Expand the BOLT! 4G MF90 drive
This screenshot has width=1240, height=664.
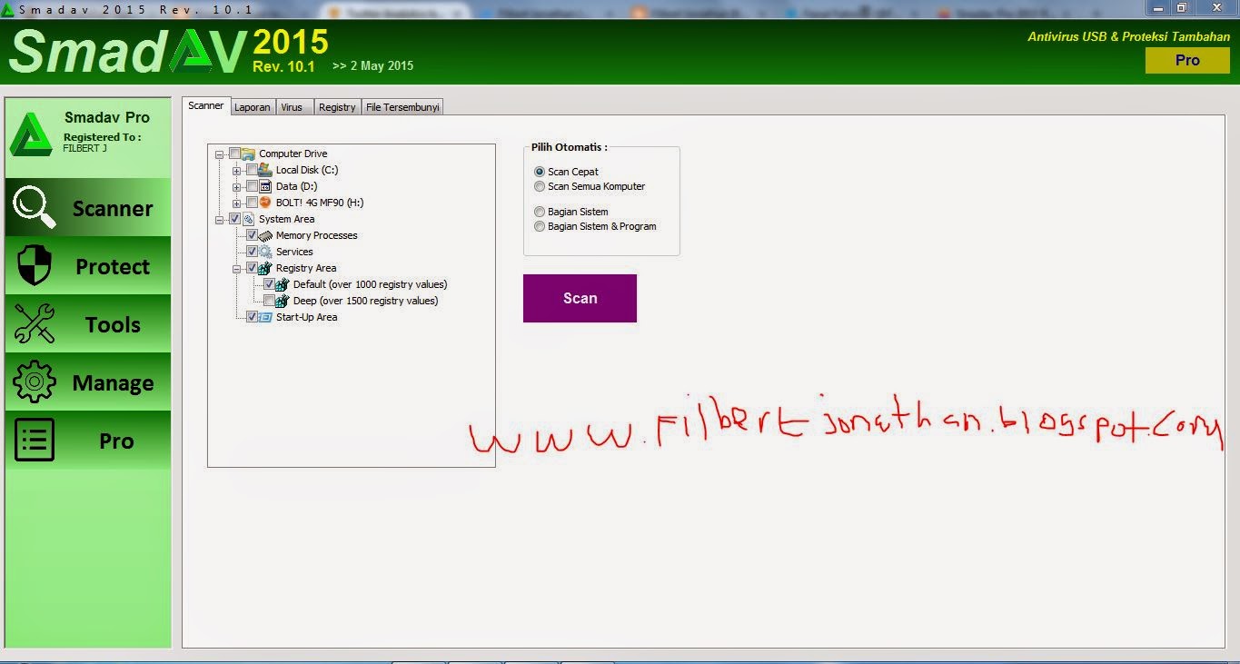pyautogui.click(x=236, y=203)
